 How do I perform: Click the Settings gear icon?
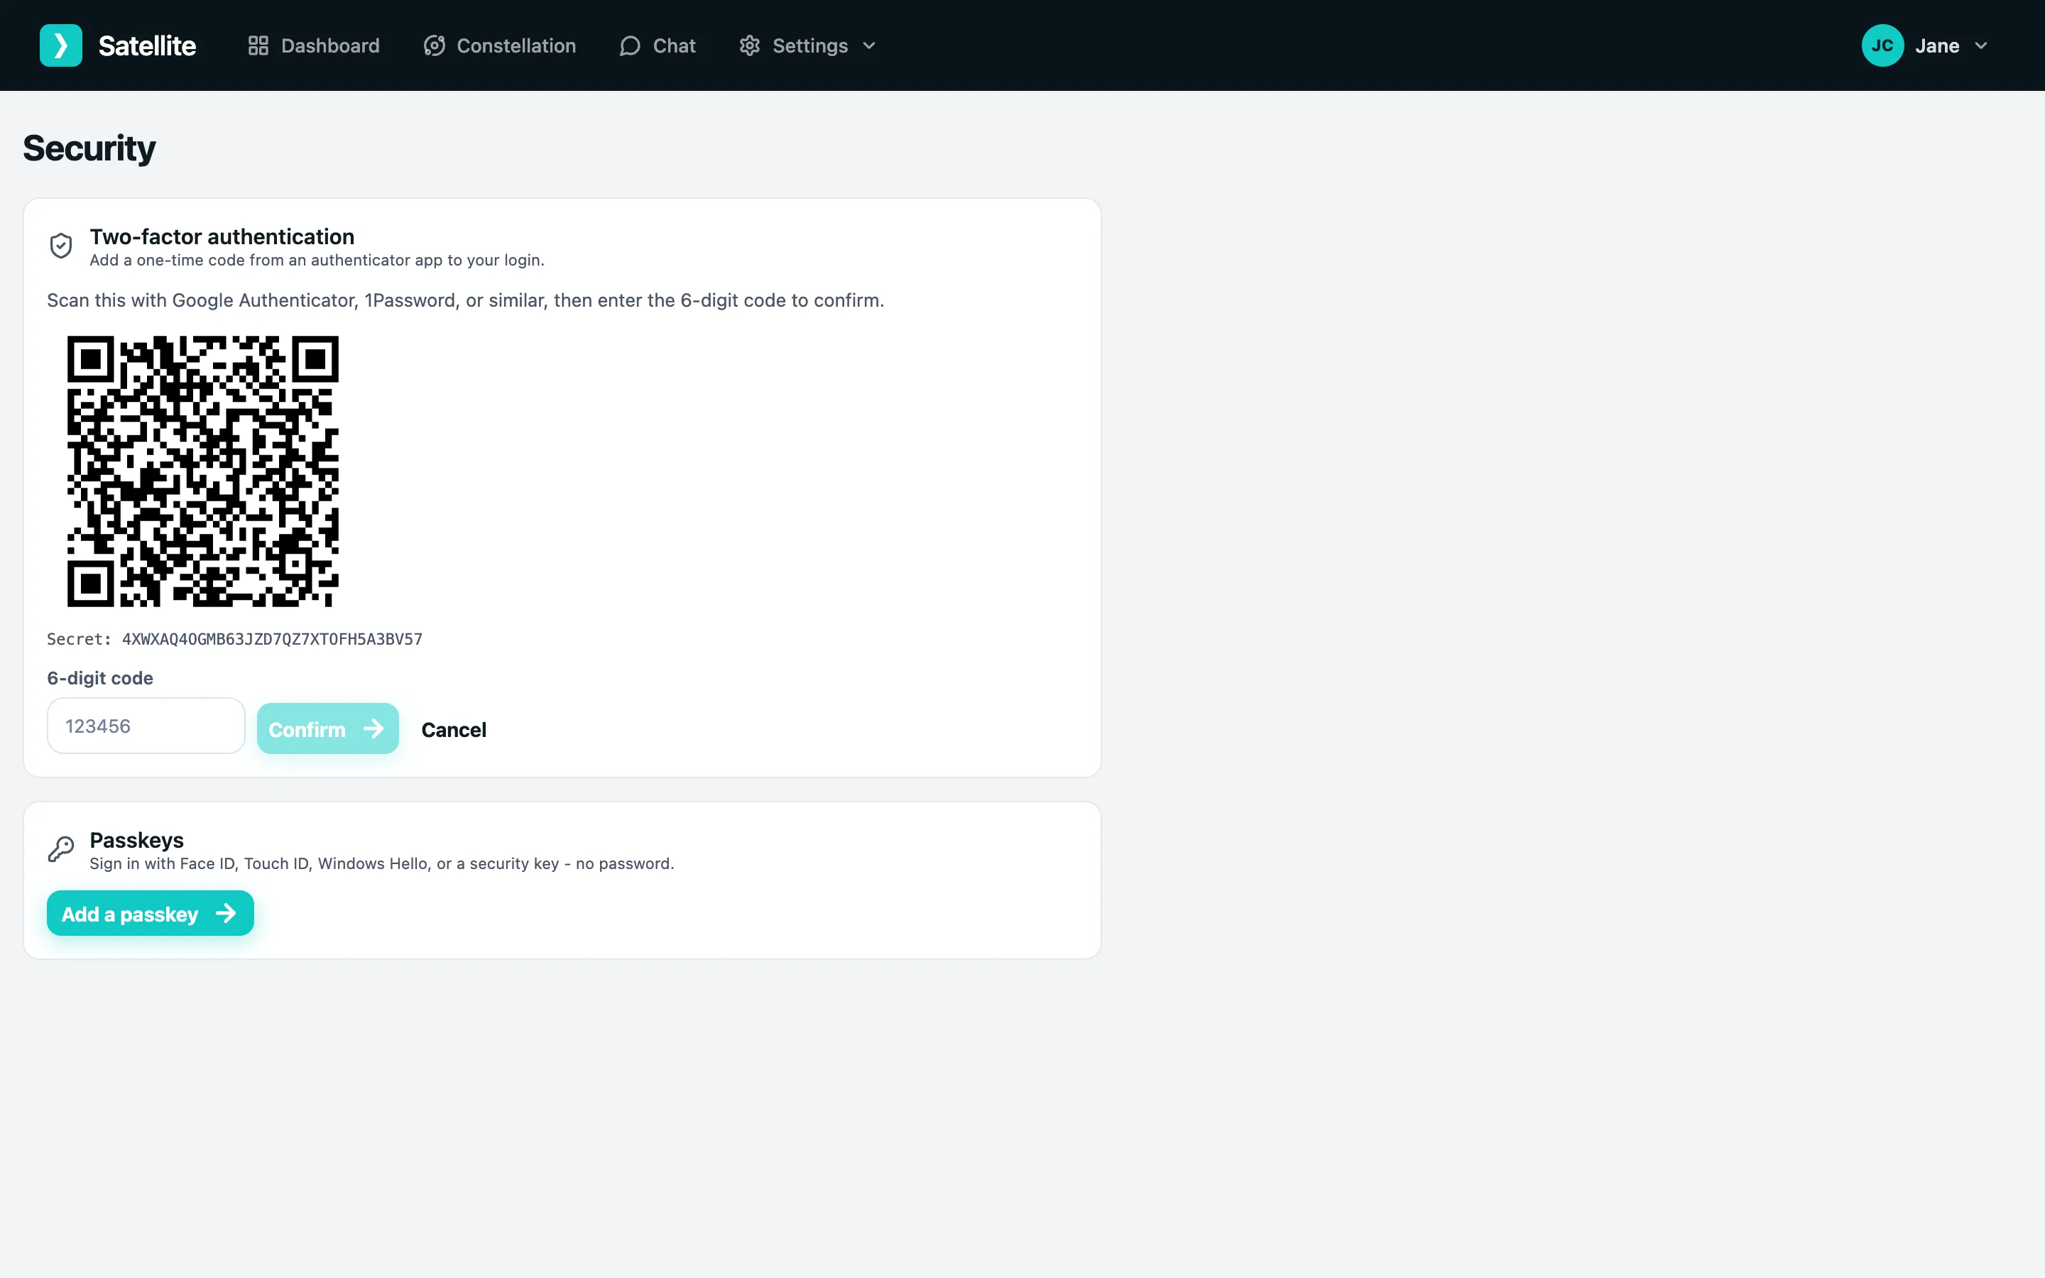(x=750, y=45)
